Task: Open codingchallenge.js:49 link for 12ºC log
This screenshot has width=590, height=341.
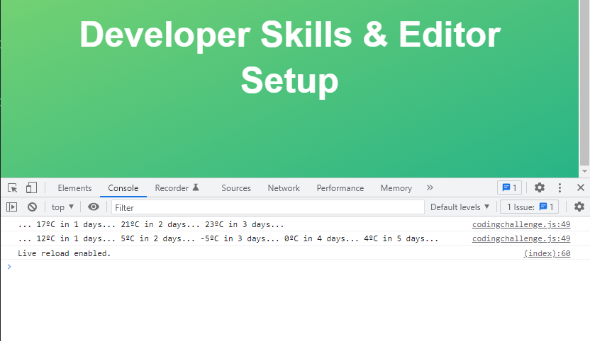Action: 521,238
